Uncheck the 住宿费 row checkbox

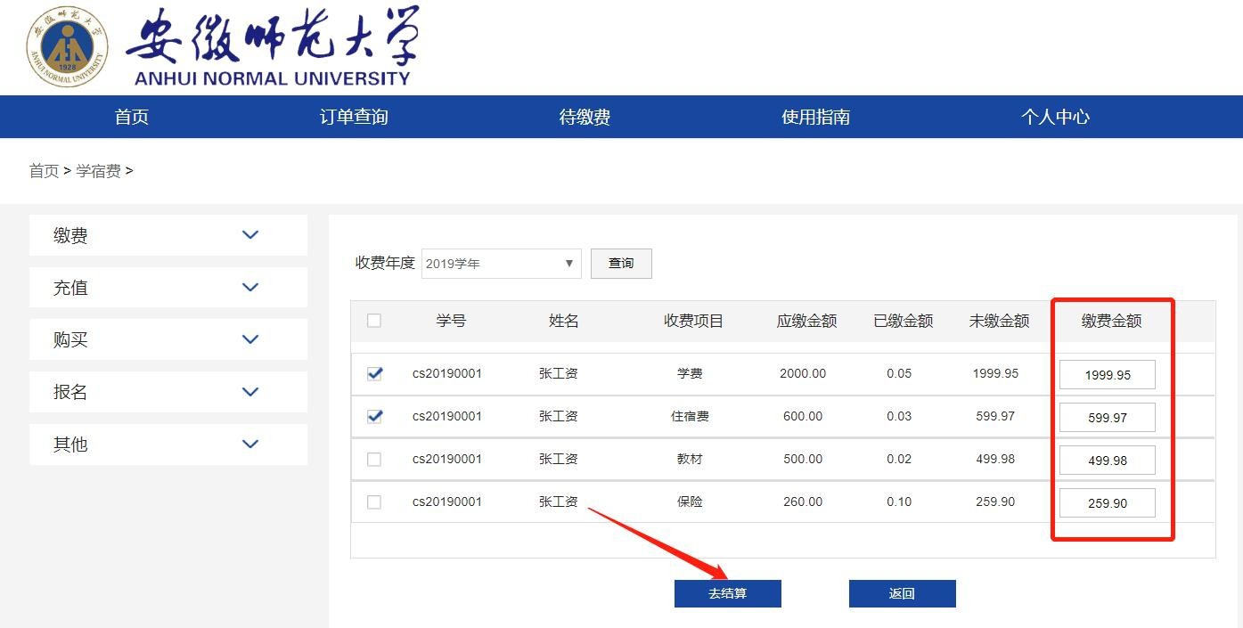[x=374, y=416]
